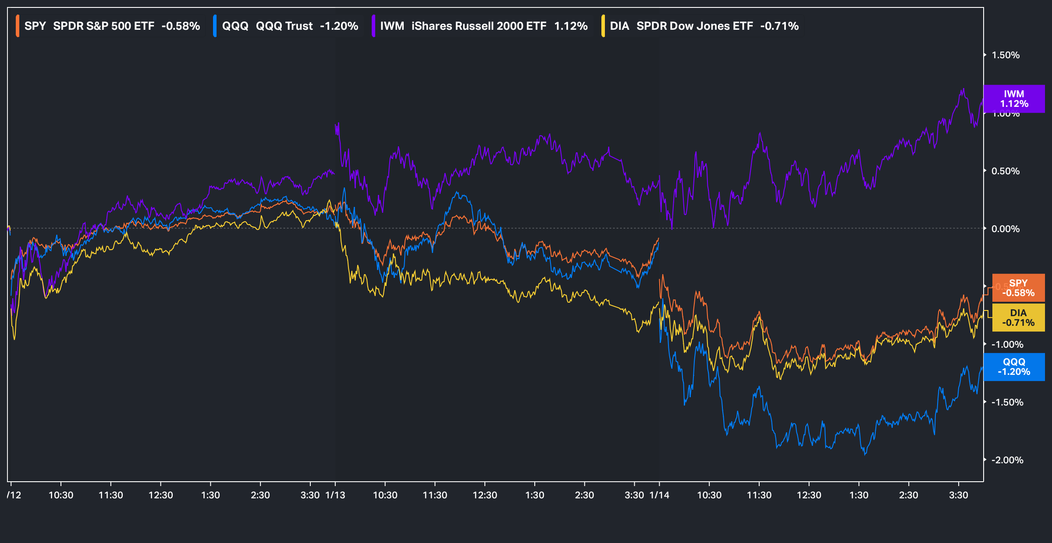Click the 1.50% label on price axis
This screenshot has height=543, width=1052.
point(1005,55)
